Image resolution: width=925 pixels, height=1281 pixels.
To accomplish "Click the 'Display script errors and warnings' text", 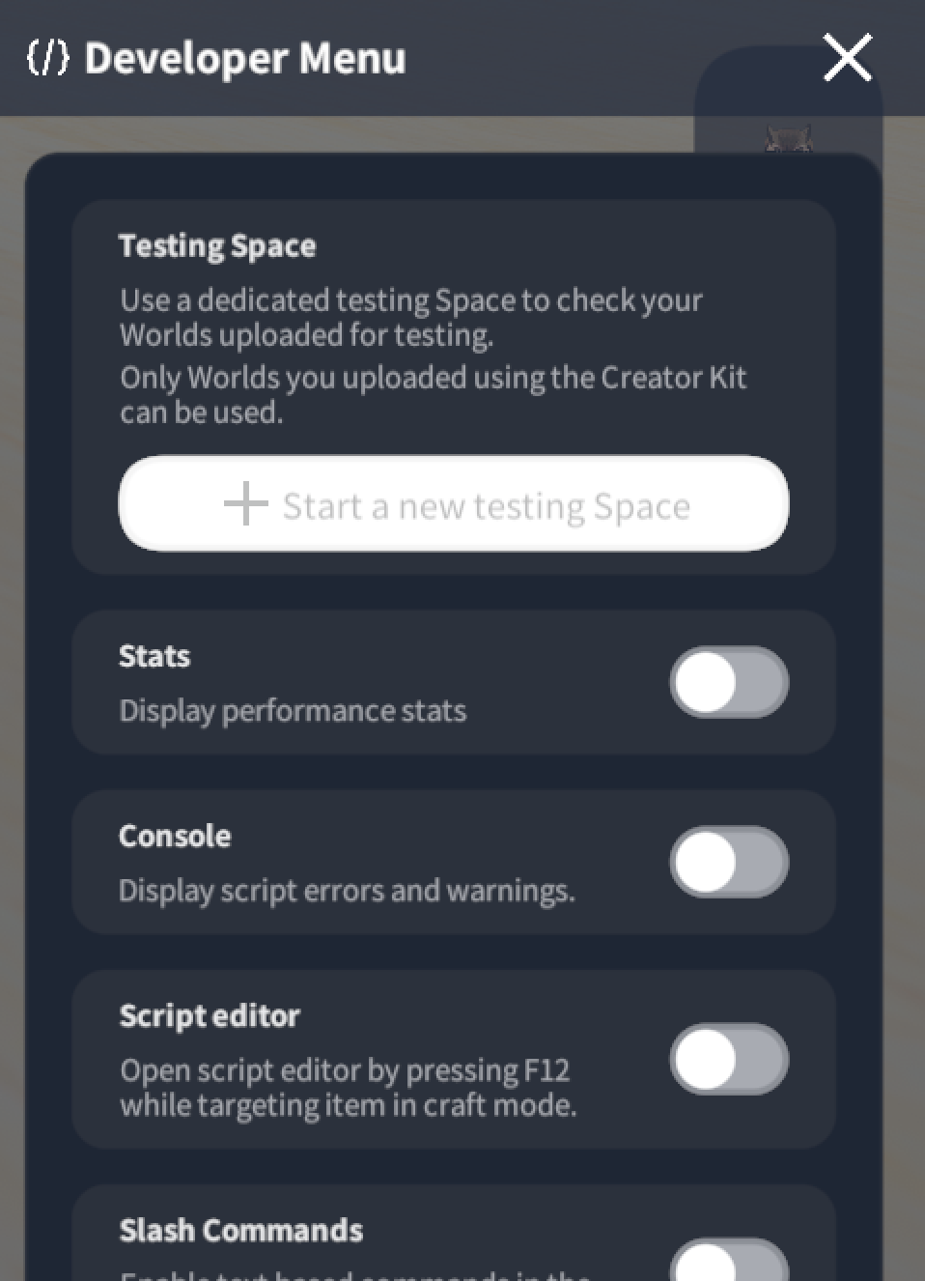I will click(347, 891).
